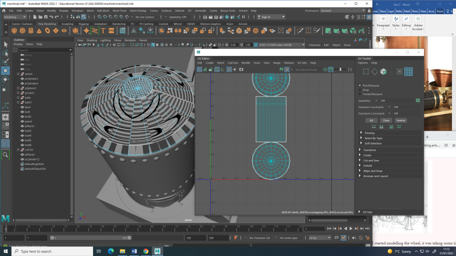
Task: Toggle display image in UV Editor
Action: [281, 70]
